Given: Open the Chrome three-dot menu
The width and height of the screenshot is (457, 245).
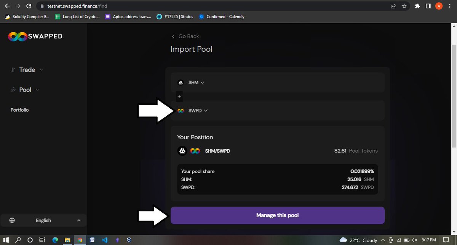Looking at the screenshot, I should [450, 6].
